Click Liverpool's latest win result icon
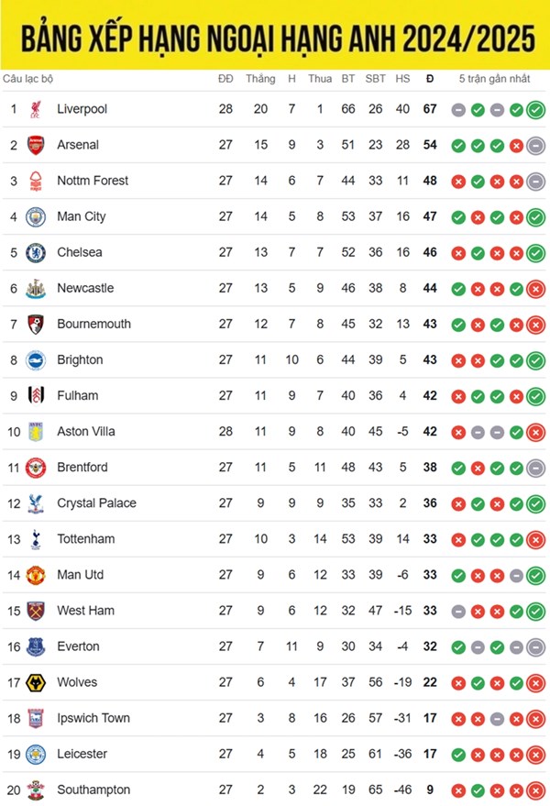The height and width of the screenshot is (806, 550). pyautogui.click(x=535, y=110)
